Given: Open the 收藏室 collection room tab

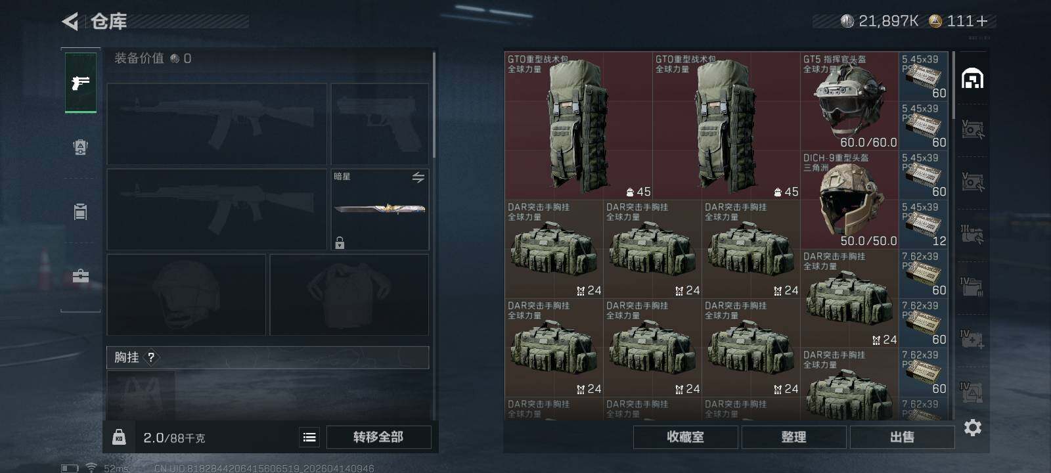Looking at the screenshot, I should 685,437.
